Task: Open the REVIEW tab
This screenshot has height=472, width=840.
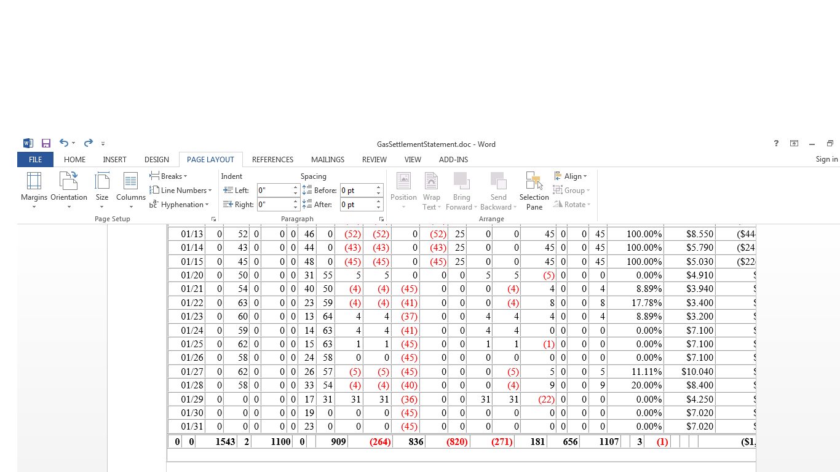Action: (374, 160)
